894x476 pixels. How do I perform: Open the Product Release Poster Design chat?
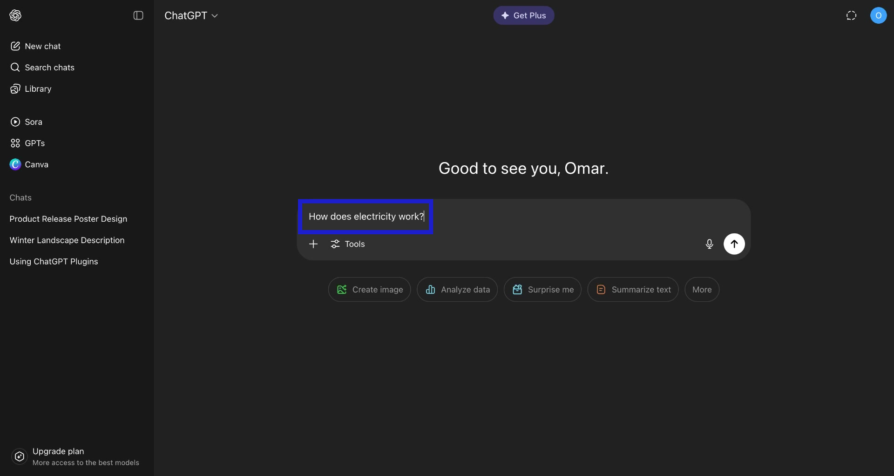point(68,219)
